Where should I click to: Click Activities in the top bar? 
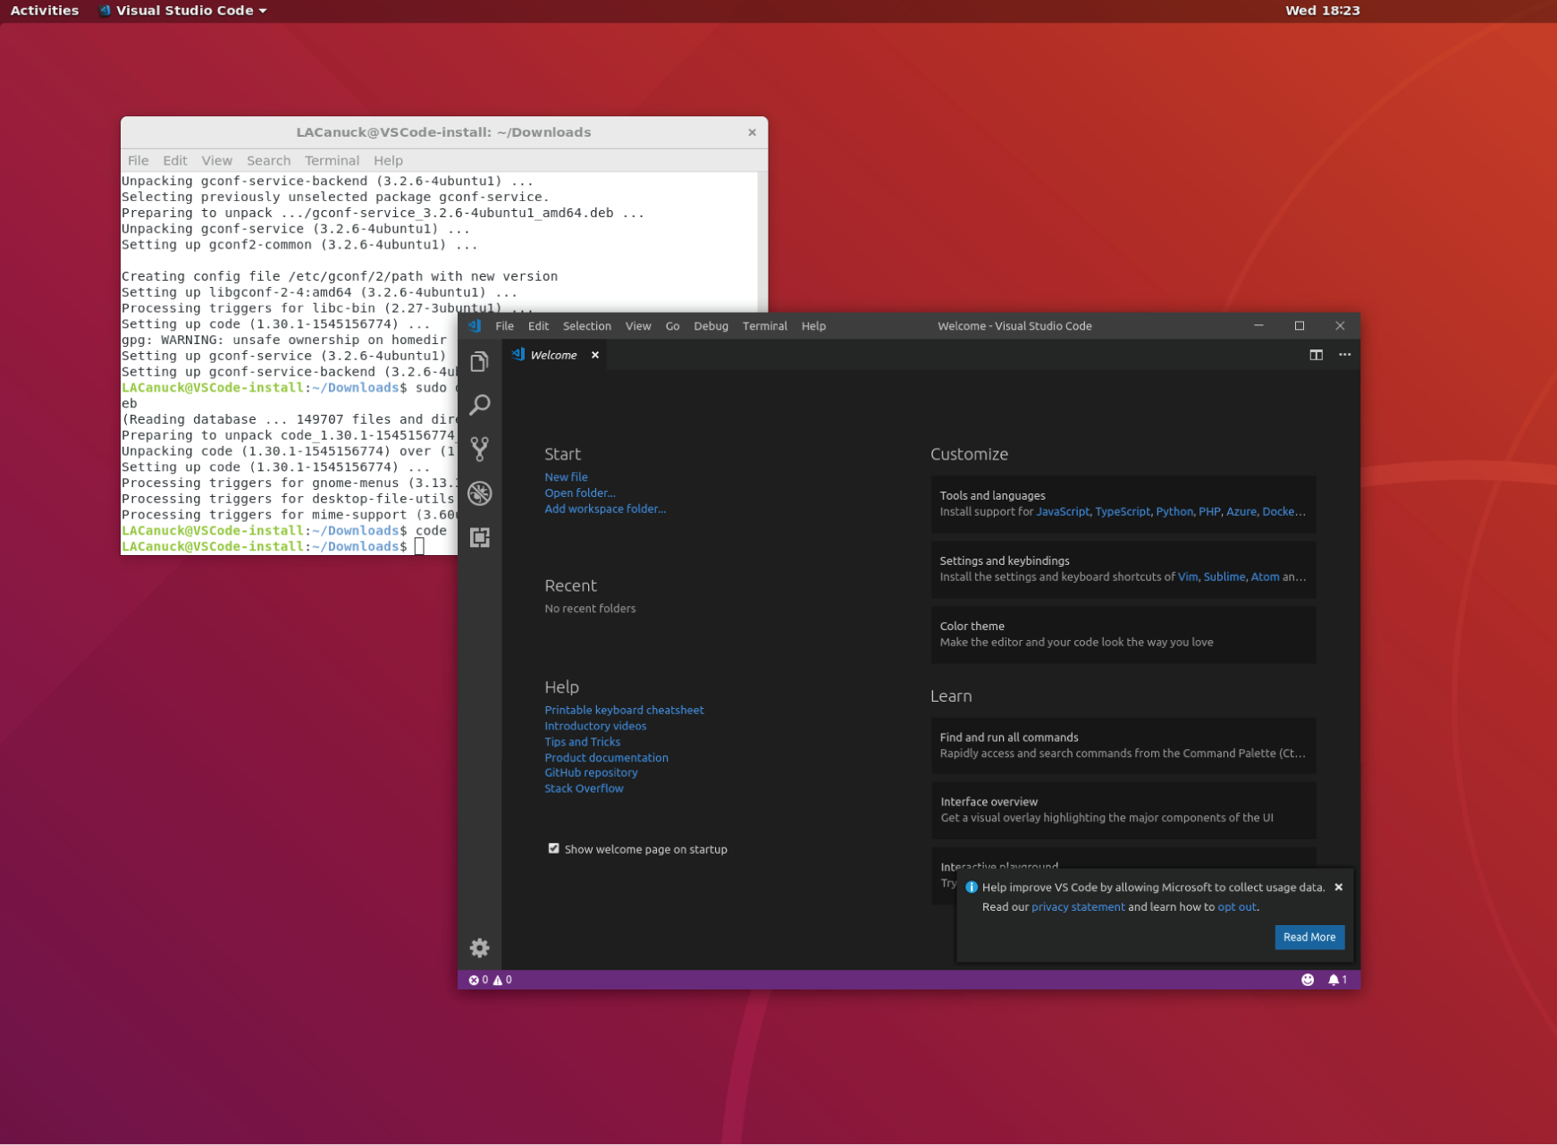click(x=45, y=11)
